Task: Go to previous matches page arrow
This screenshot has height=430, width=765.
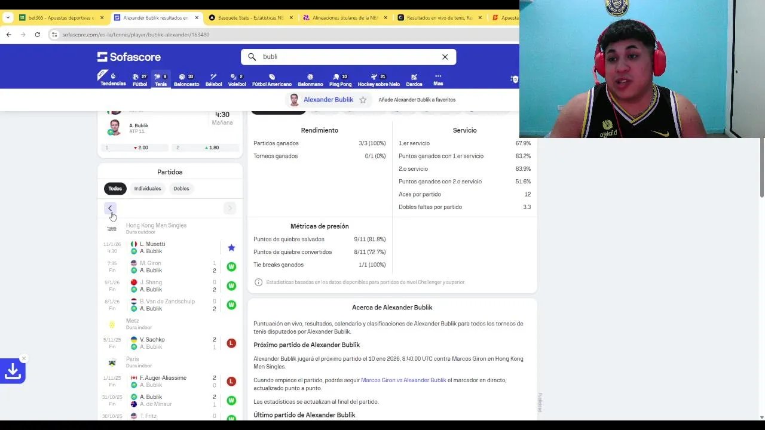Action: point(110,208)
